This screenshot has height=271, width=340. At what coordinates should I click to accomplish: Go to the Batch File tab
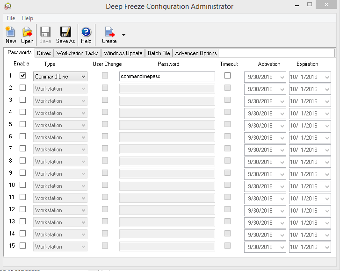[159, 53]
